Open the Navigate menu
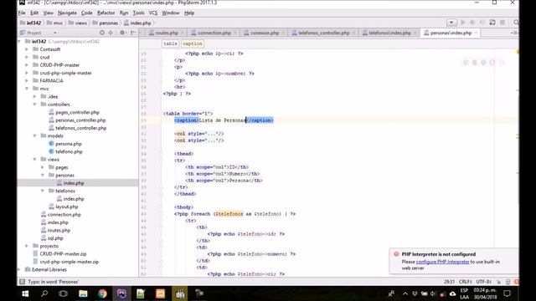This screenshot has width=536, height=301. 67,13
